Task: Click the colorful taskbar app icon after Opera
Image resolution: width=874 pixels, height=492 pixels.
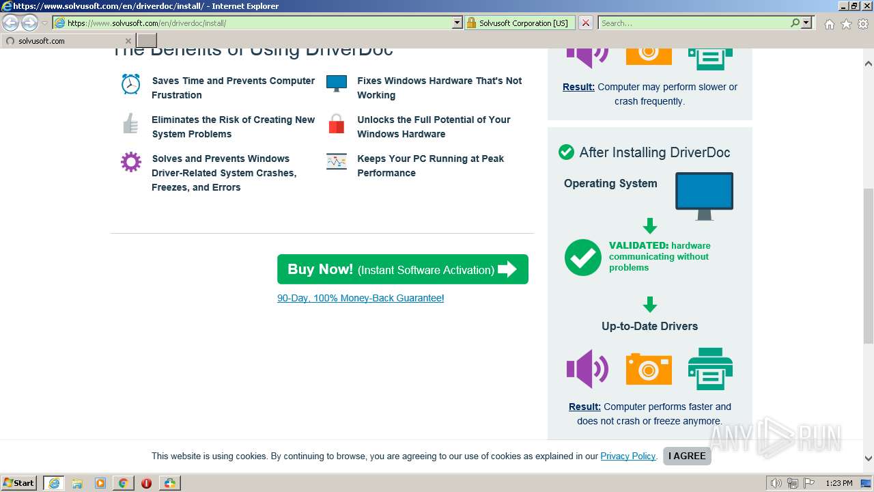Action: tap(169, 483)
